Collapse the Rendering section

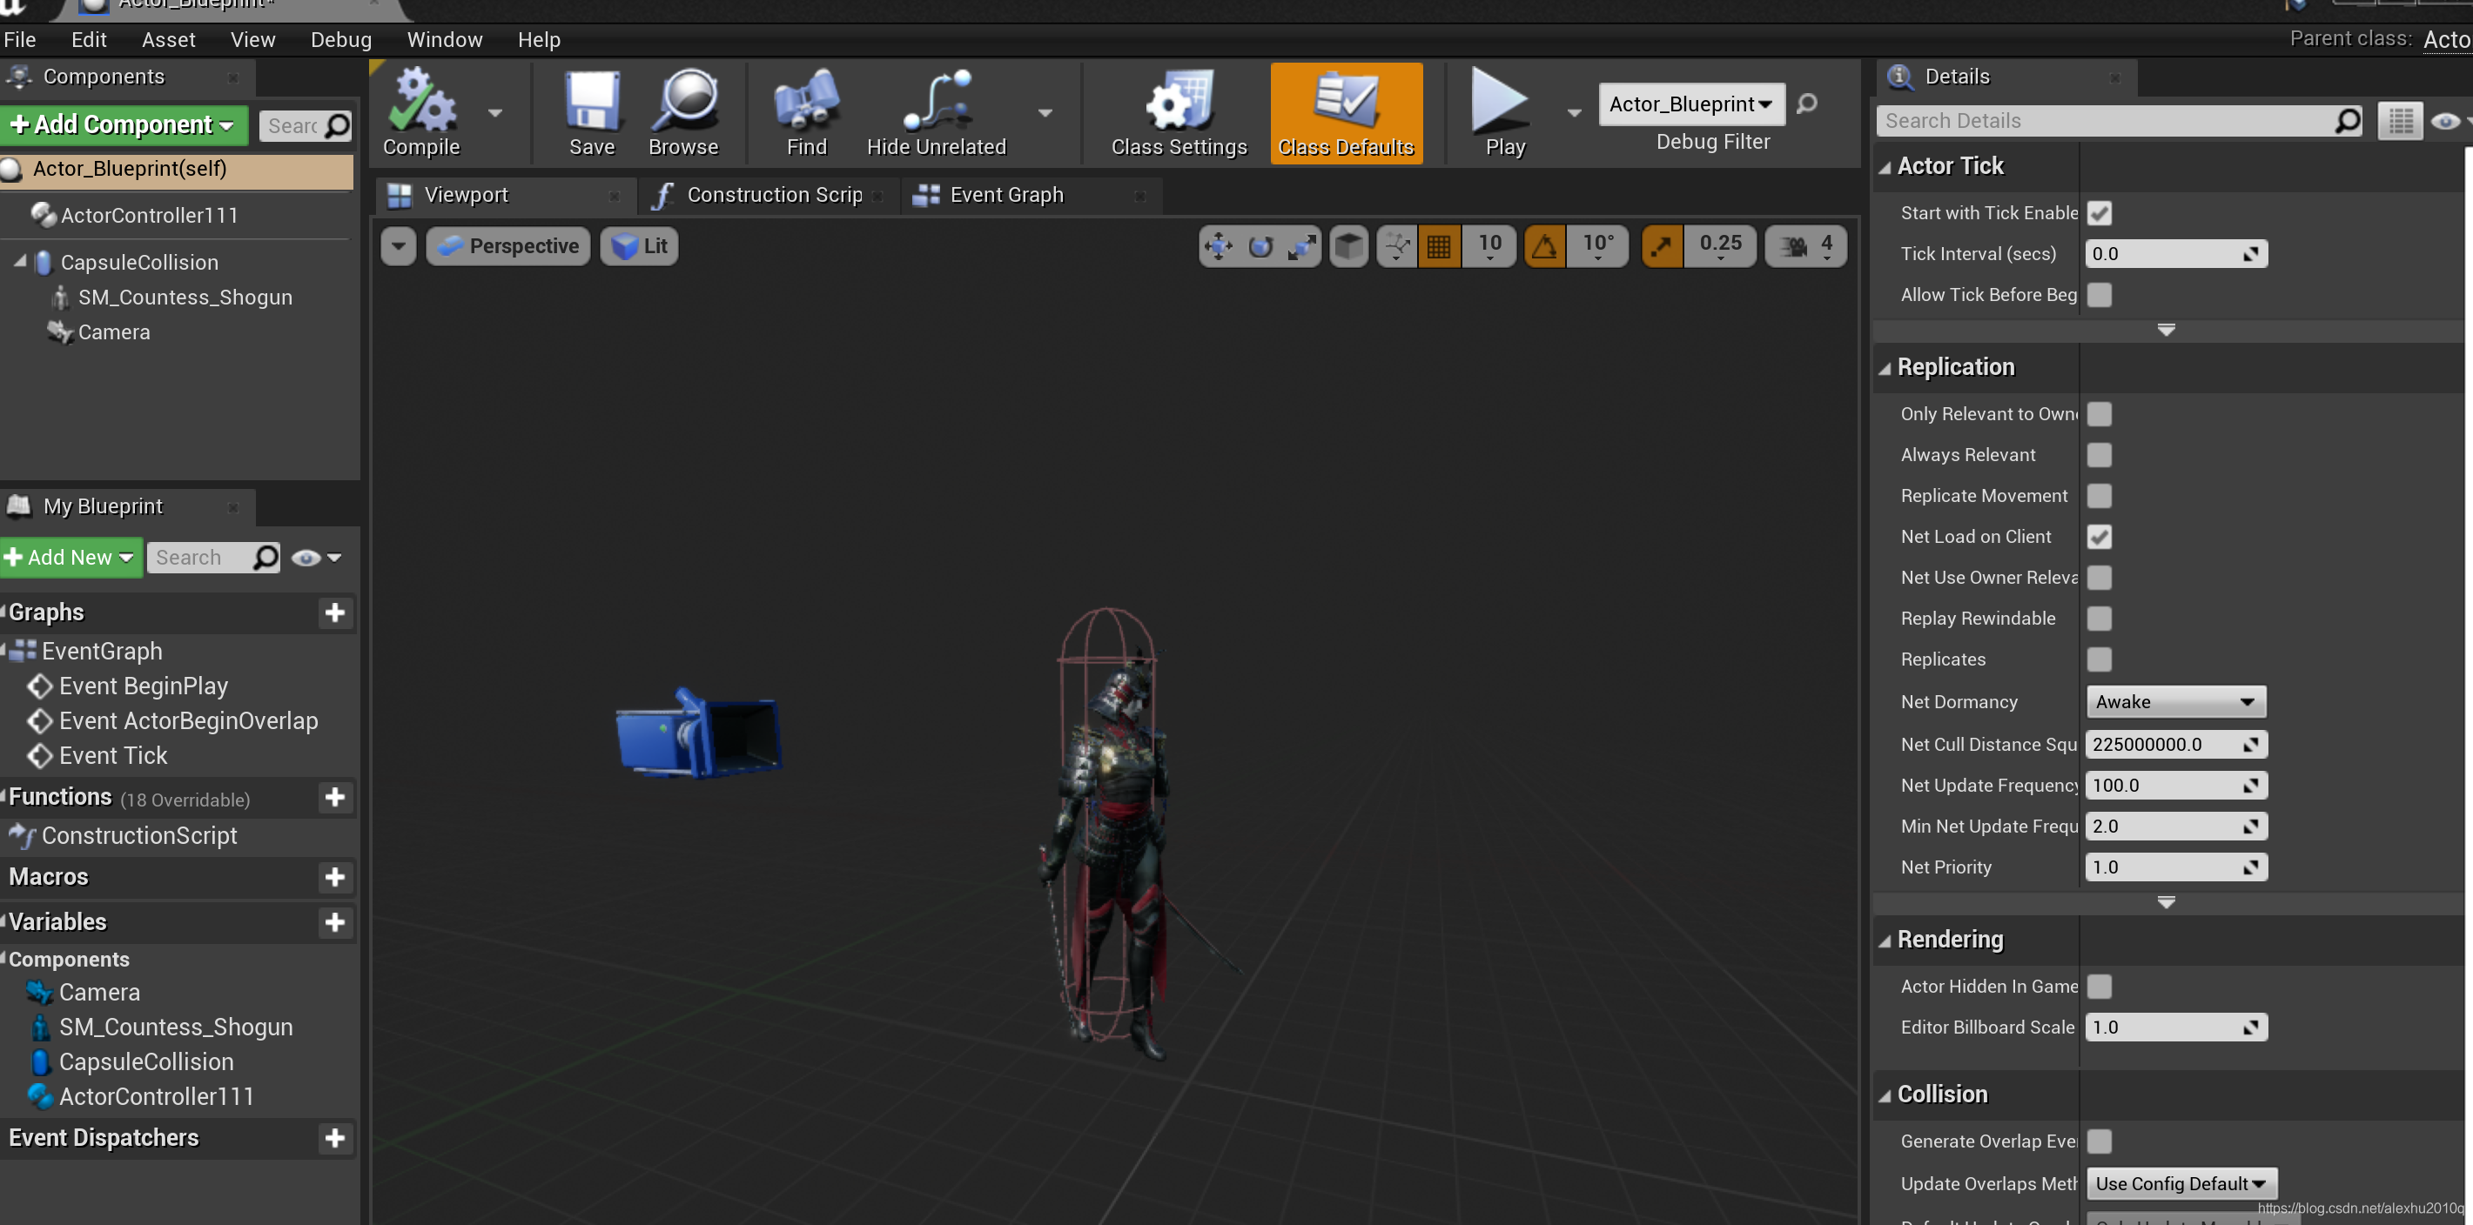[x=1885, y=942]
